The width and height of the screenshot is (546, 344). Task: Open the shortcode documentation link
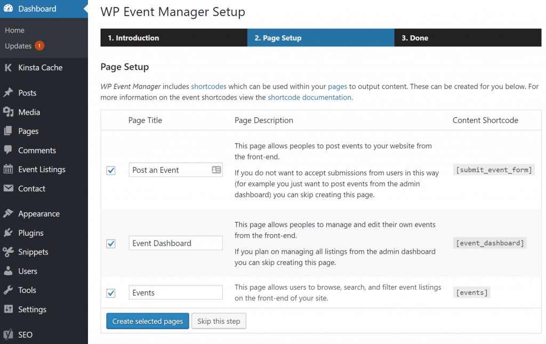coord(309,97)
